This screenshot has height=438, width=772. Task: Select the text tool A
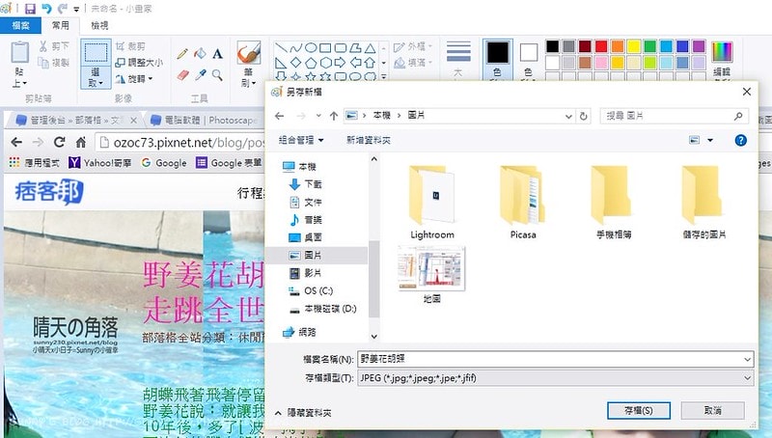[x=218, y=54]
